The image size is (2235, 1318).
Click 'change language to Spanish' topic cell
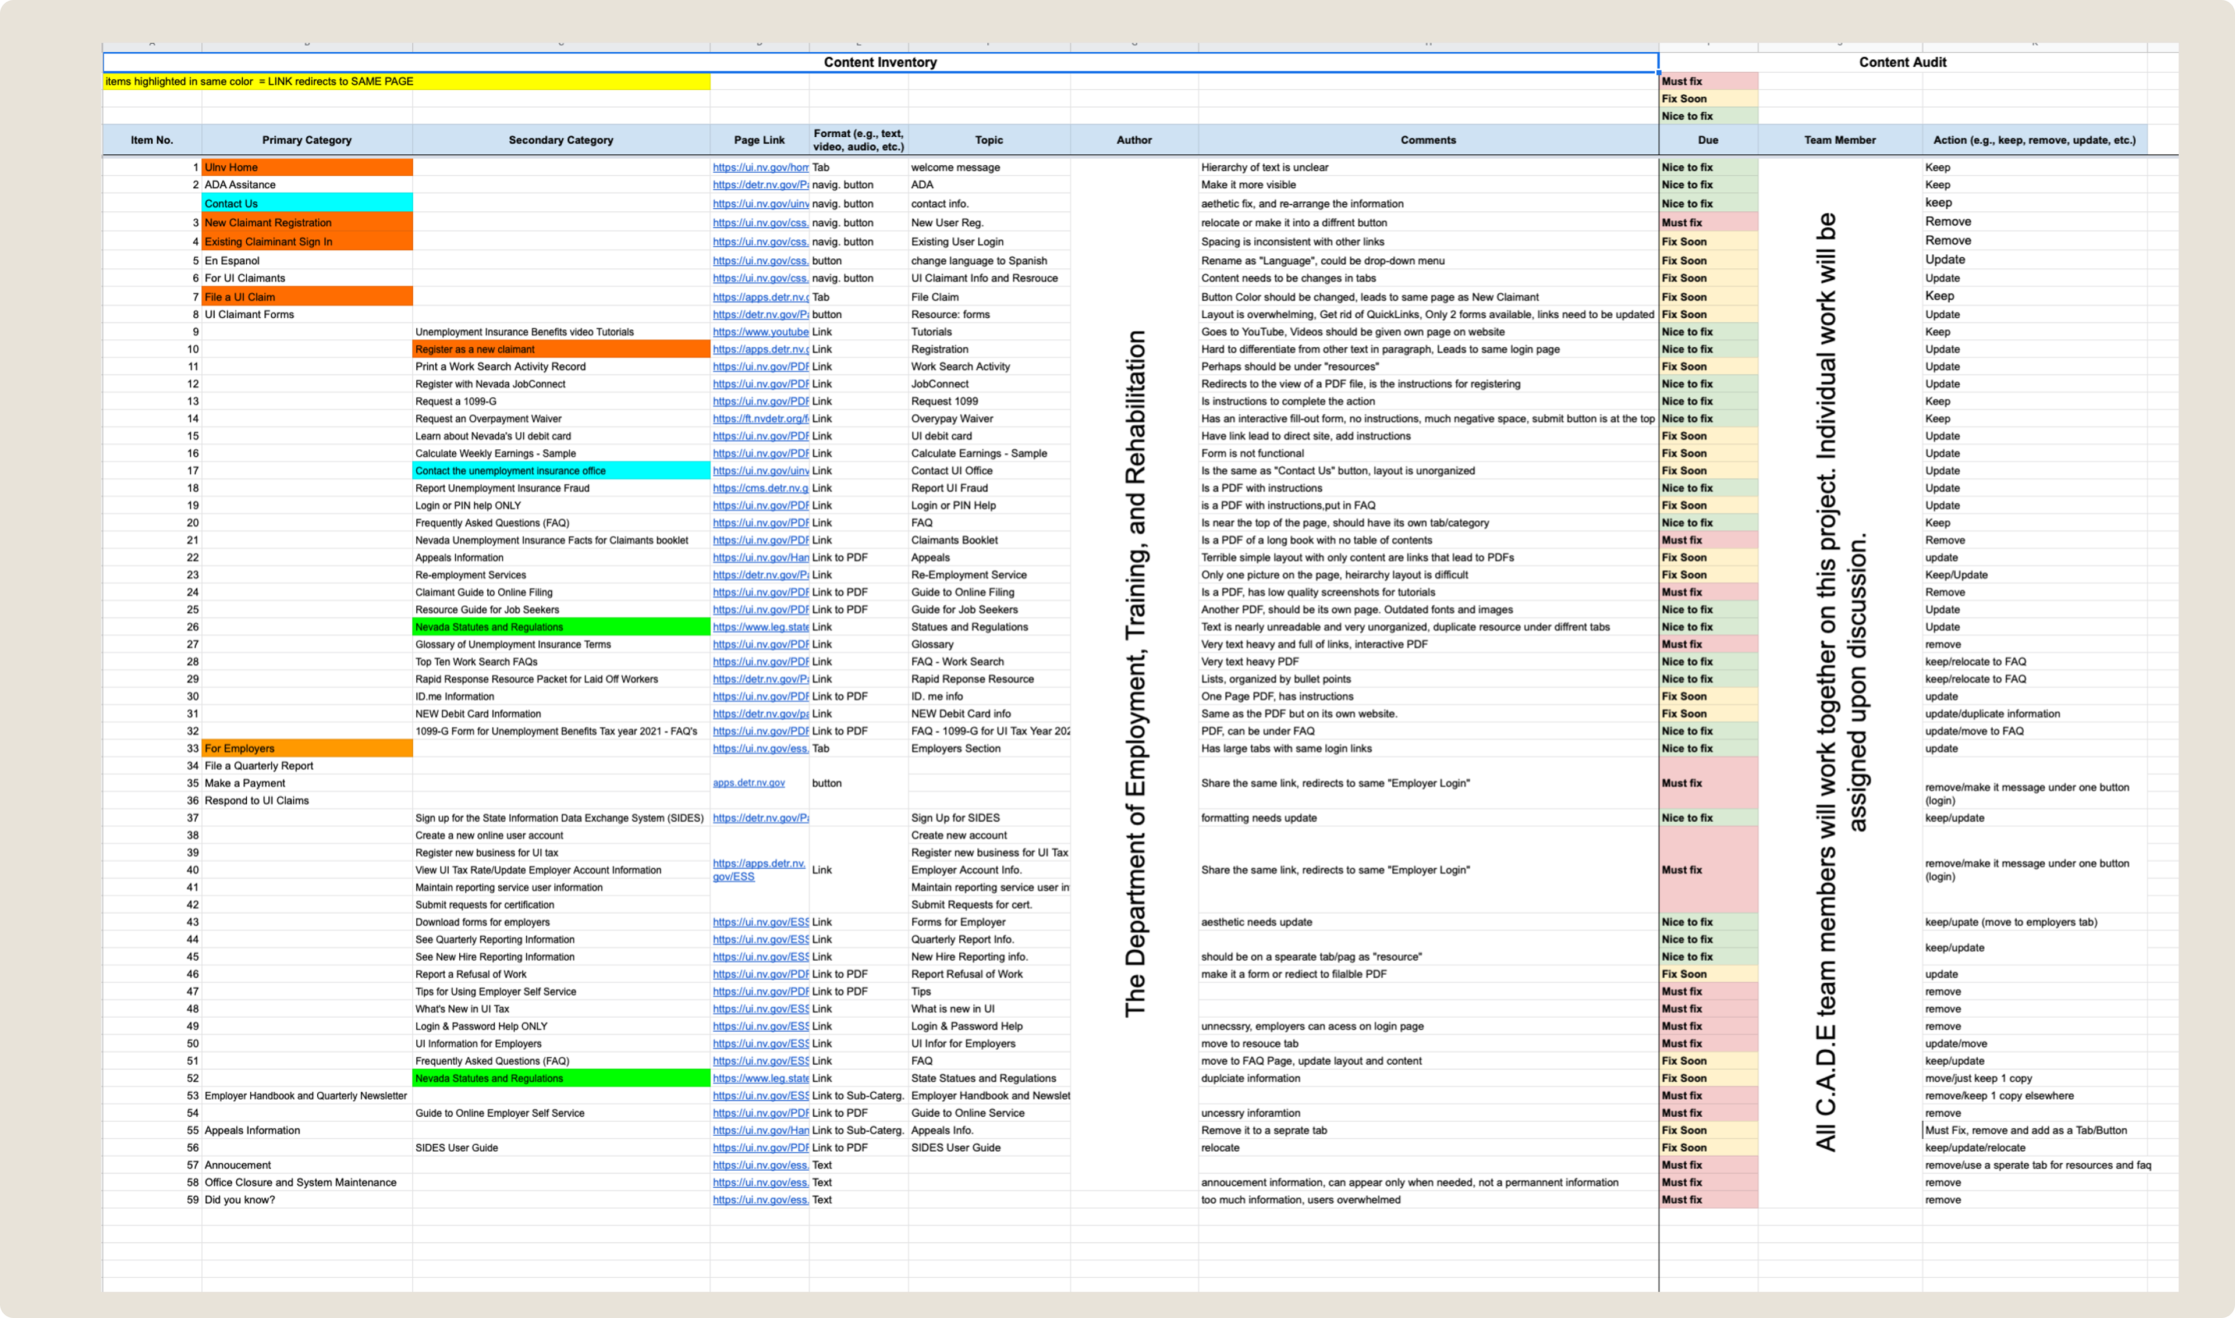click(989, 260)
